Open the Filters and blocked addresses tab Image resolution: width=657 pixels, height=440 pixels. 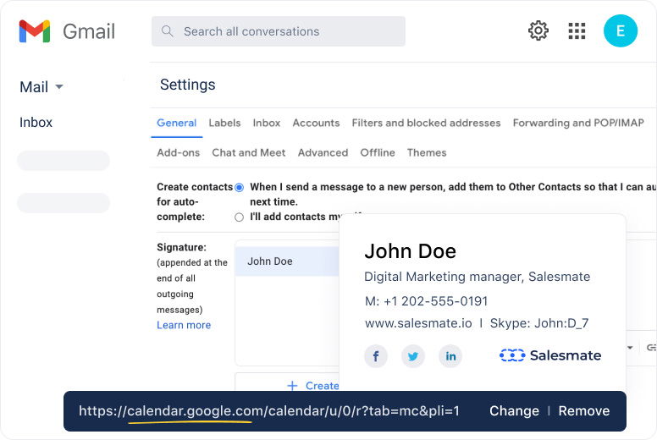[x=426, y=123]
